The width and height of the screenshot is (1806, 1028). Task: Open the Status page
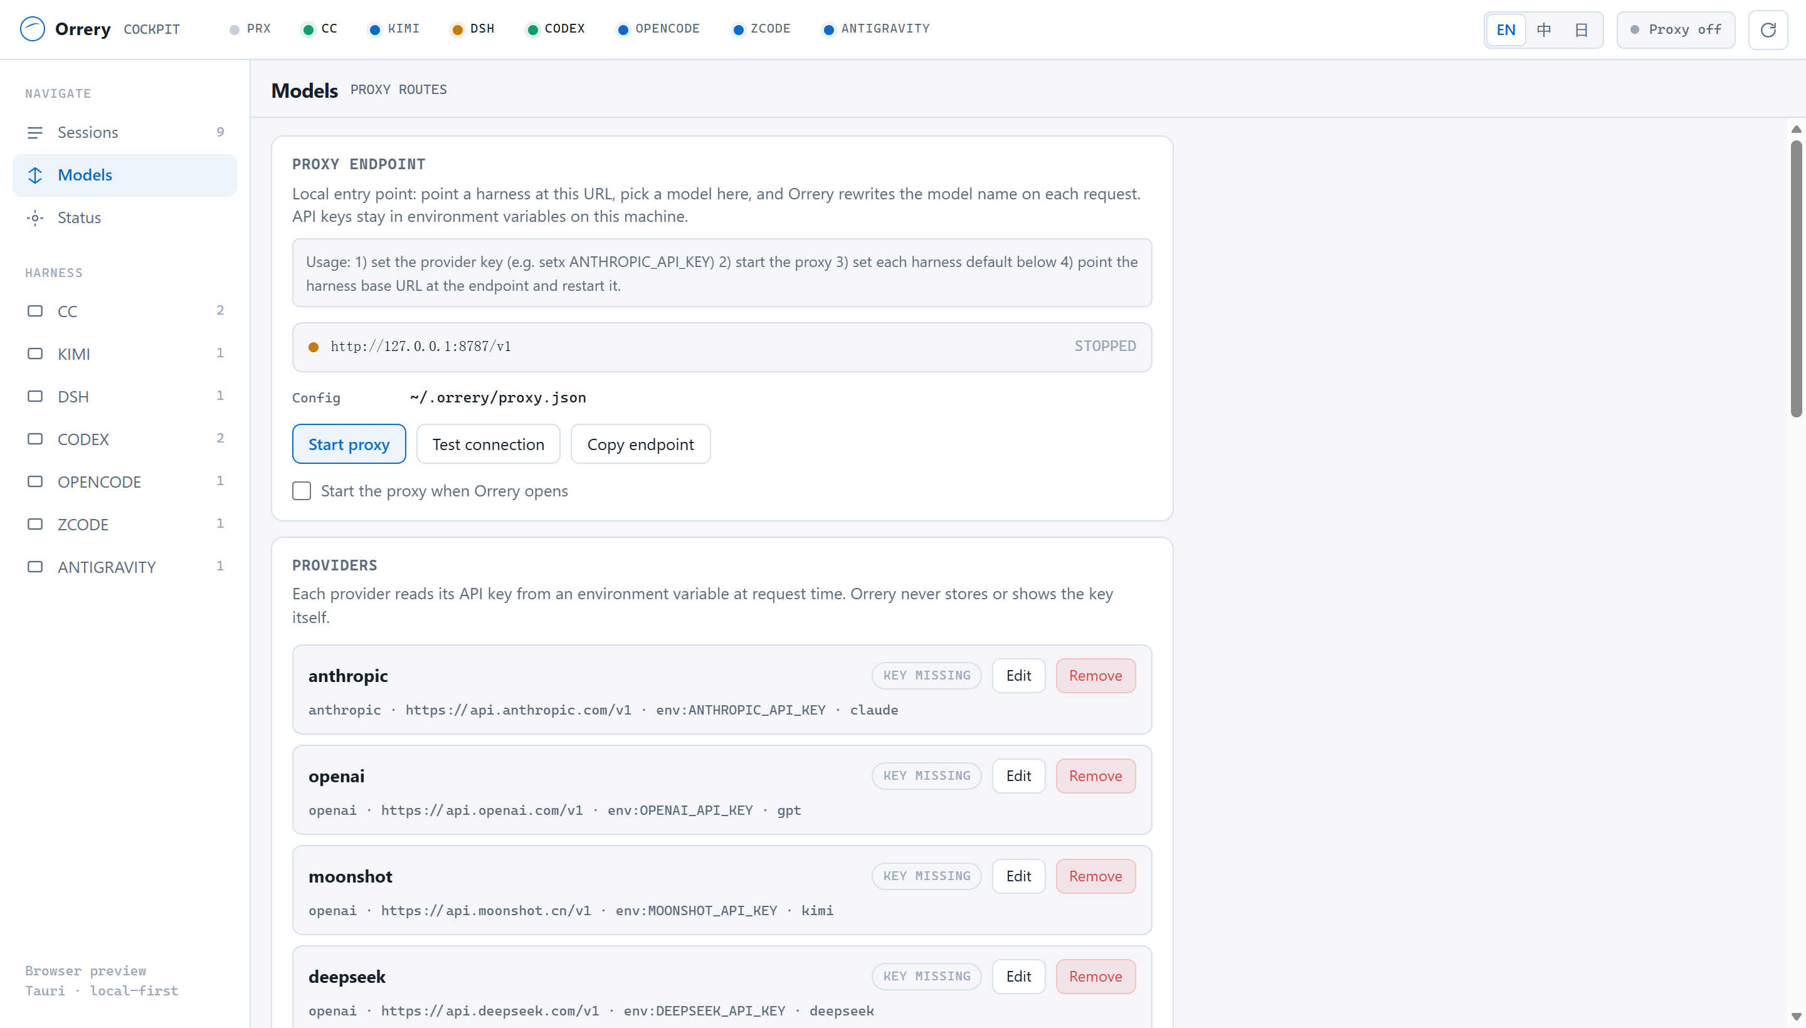coord(125,218)
